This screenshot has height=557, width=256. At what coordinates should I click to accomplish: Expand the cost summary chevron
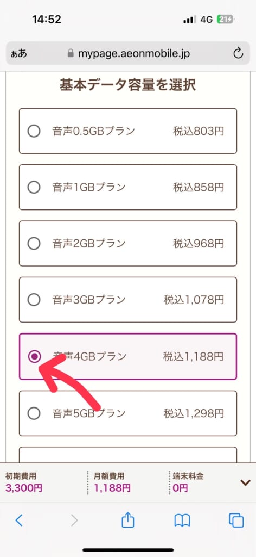click(245, 482)
